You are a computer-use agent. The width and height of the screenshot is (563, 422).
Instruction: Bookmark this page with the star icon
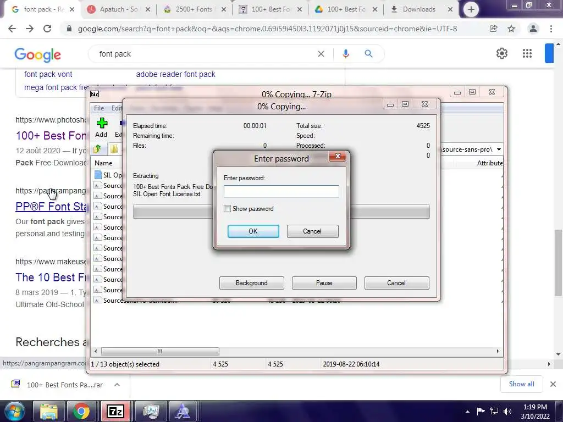click(511, 29)
